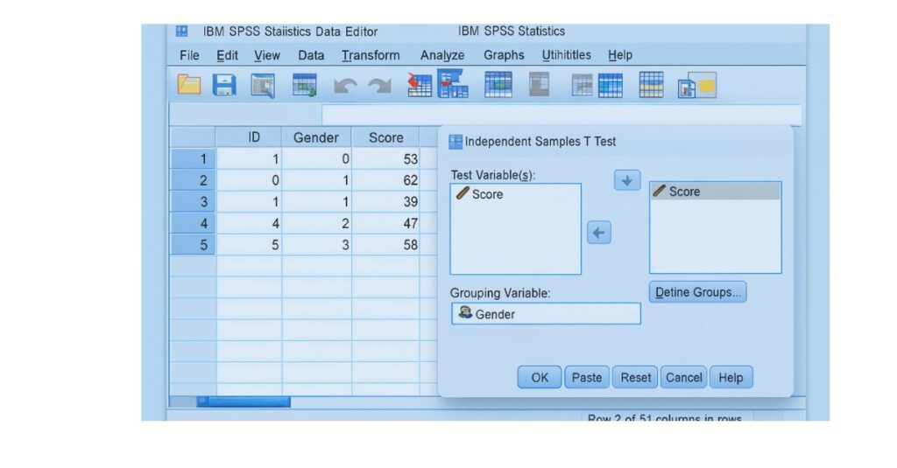Click Score cell with value 47
The image size is (897, 468).
[x=386, y=223]
